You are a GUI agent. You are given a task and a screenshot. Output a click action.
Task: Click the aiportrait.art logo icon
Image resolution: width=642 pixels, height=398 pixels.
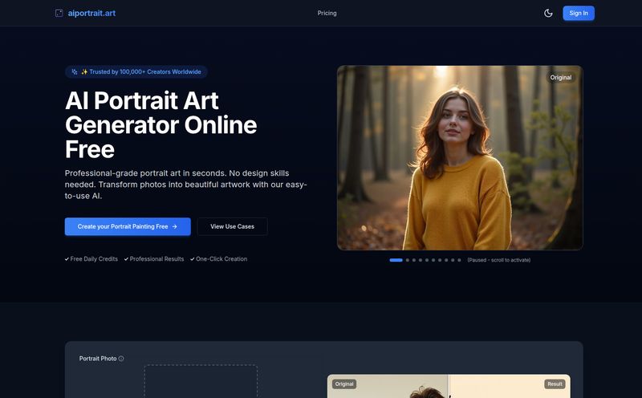coord(59,13)
